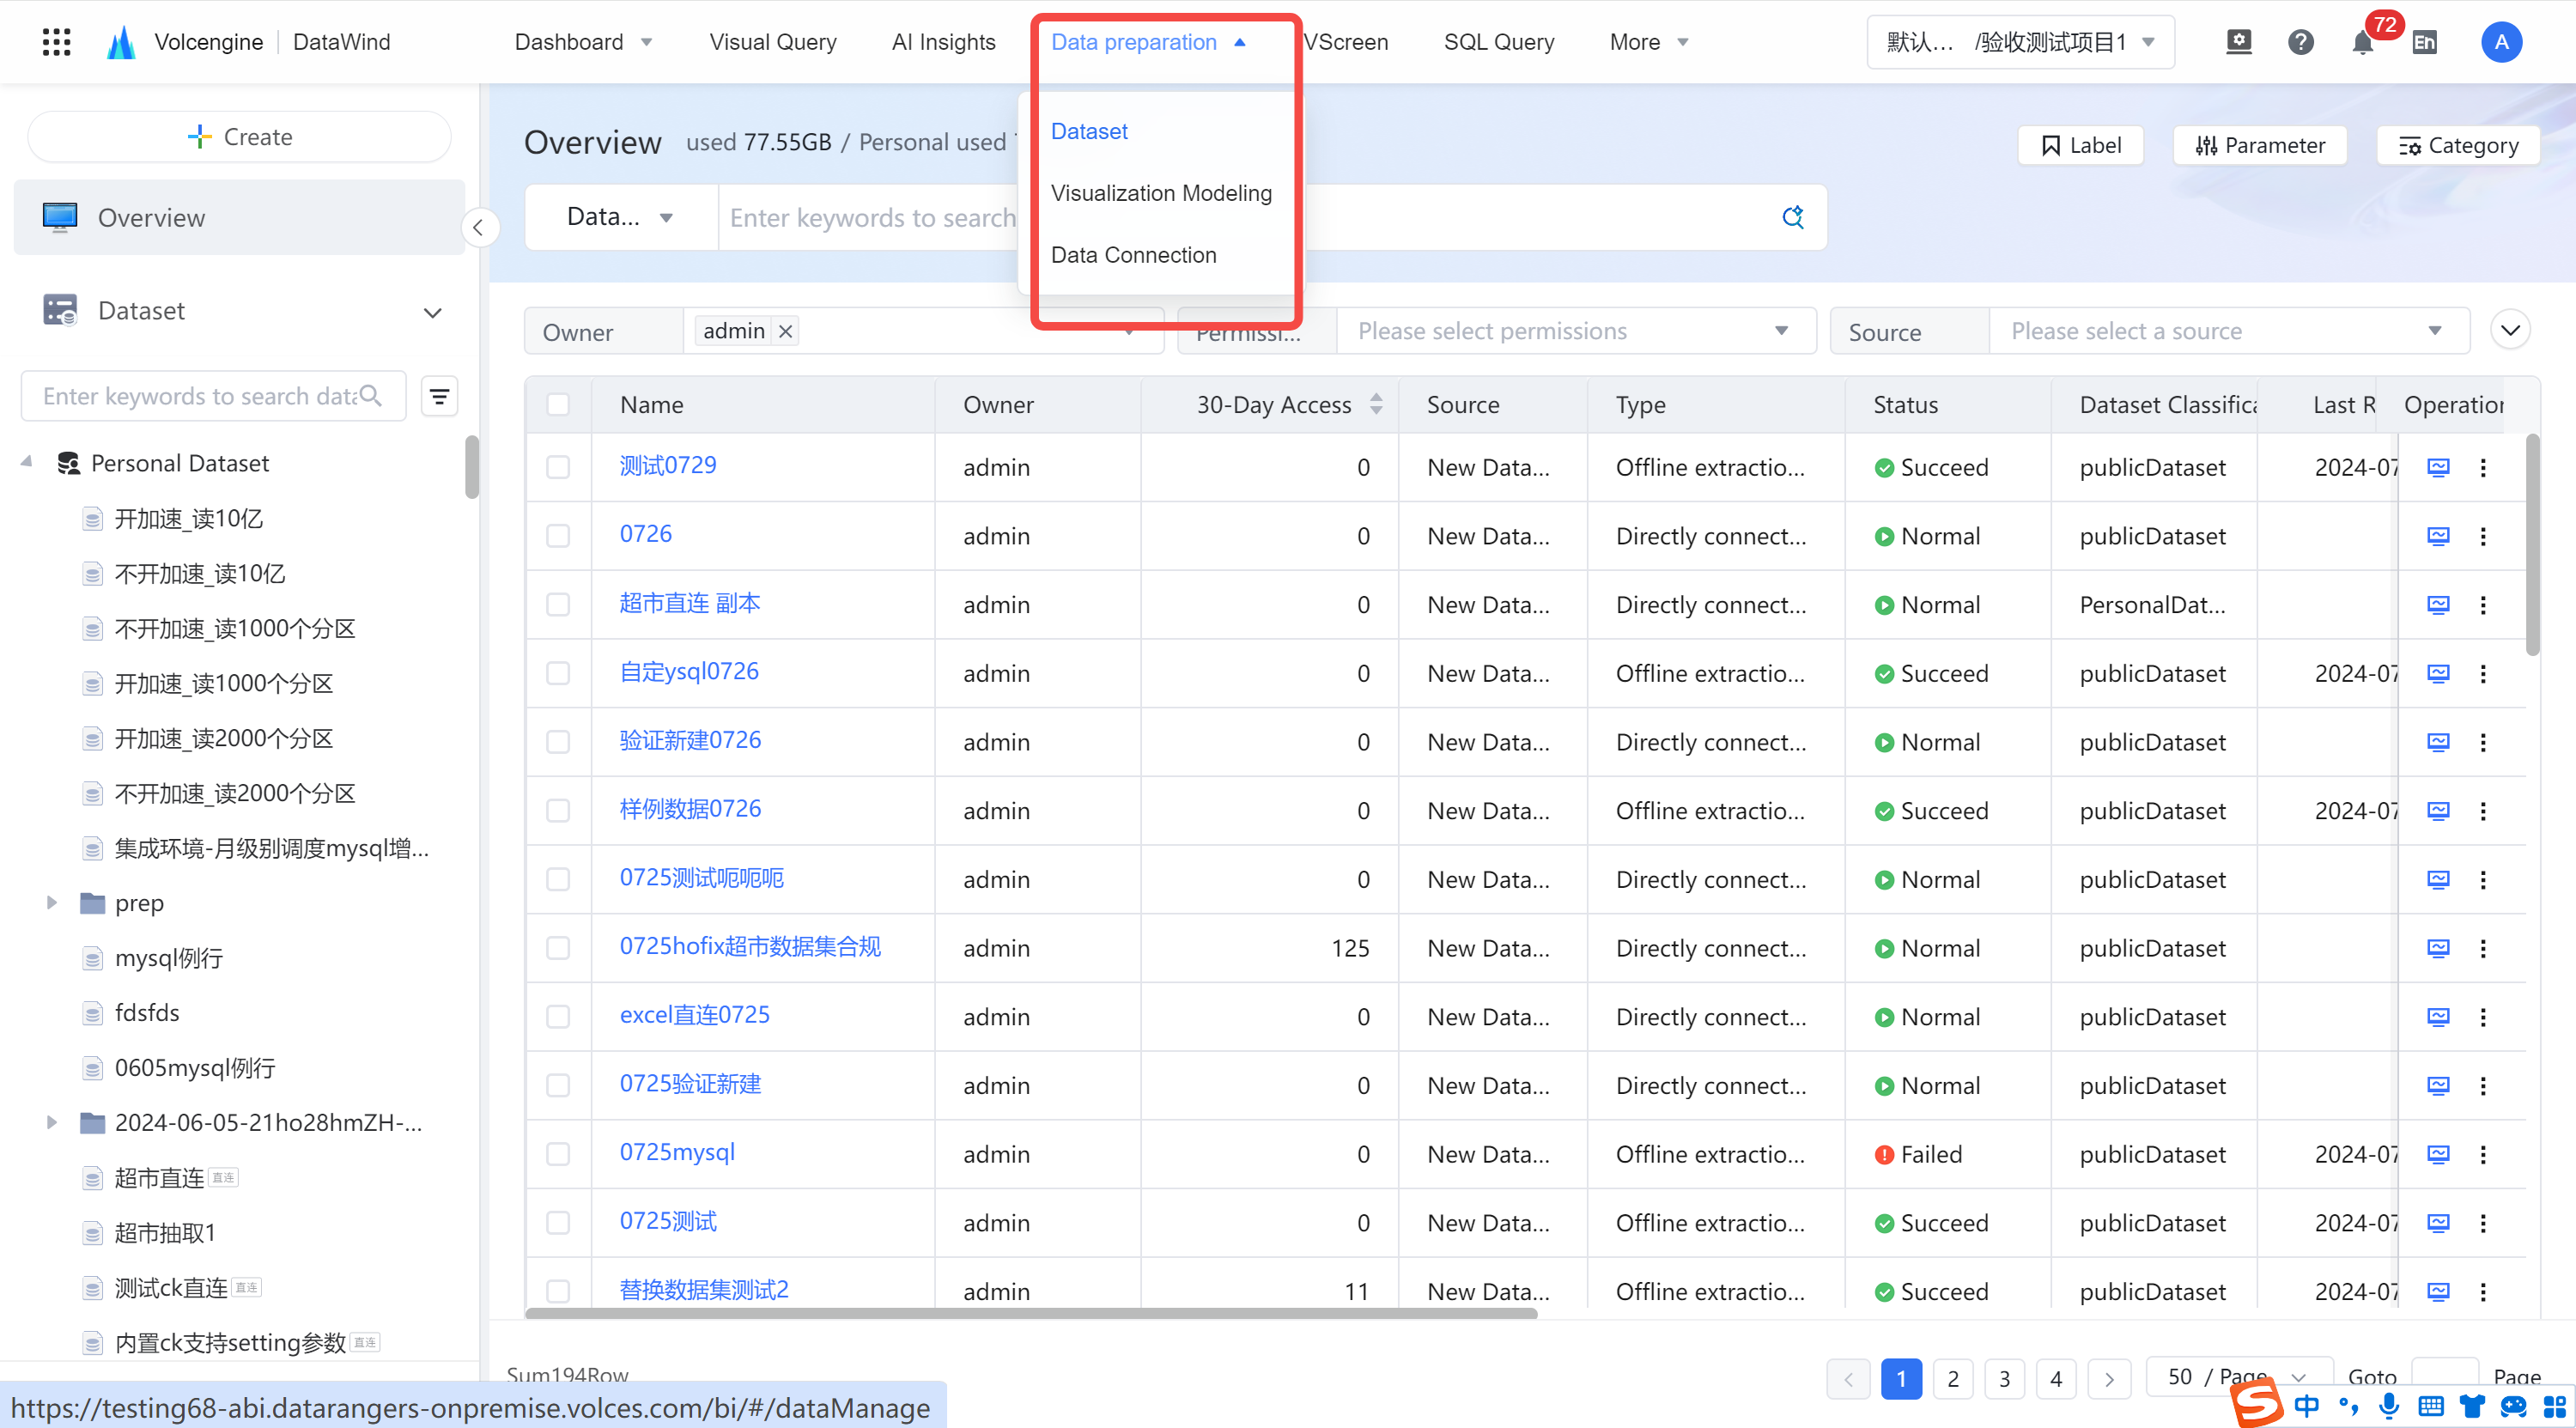Open the source select dropdown
The width and height of the screenshot is (2576, 1428).
(x=2229, y=331)
